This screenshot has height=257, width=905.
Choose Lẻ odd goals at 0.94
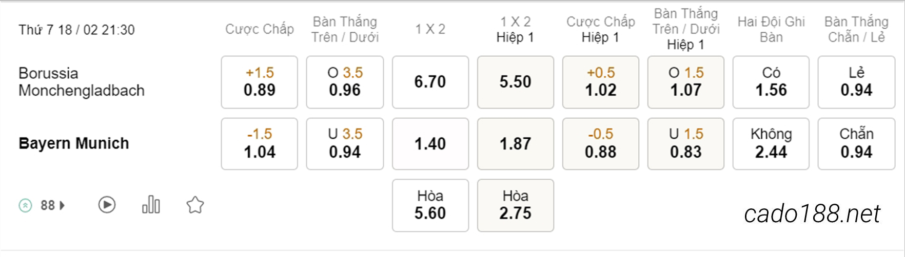coord(856,82)
